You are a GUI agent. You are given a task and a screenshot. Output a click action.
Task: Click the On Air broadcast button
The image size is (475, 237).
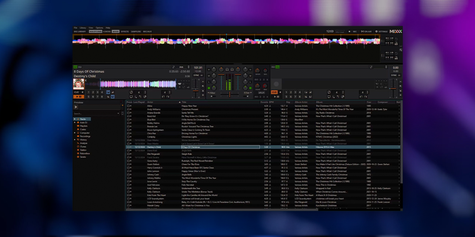[x=366, y=31]
